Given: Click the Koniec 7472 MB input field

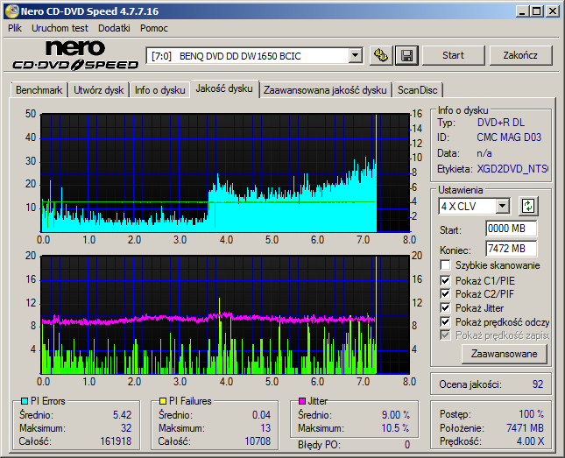Looking at the screenshot, I should click(511, 249).
